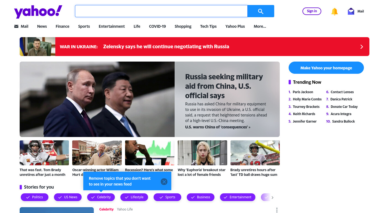Open the COVID-19 navigation item
Screen dimensions: 378x213
click(157, 26)
